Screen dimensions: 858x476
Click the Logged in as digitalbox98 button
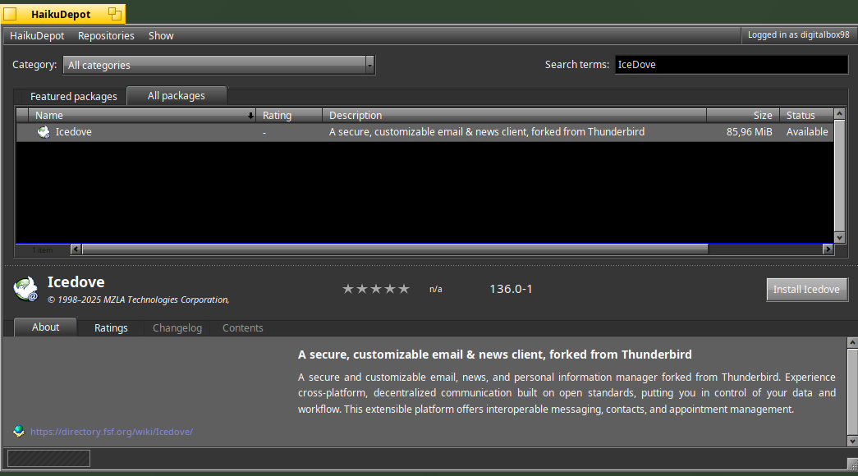tap(798, 35)
